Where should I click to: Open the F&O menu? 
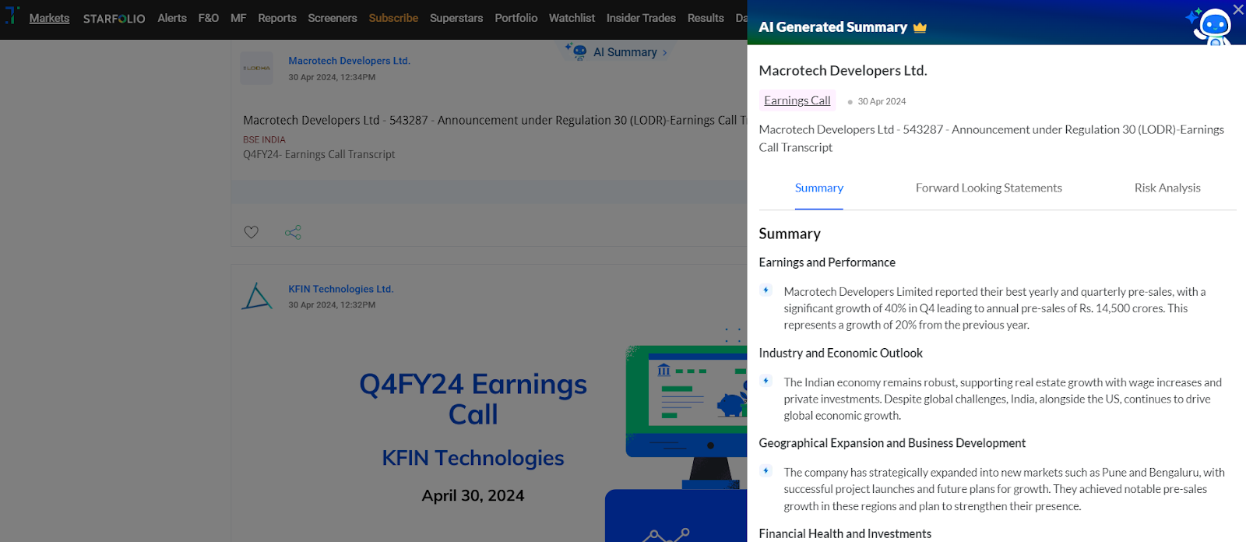[x=209, y=18]
